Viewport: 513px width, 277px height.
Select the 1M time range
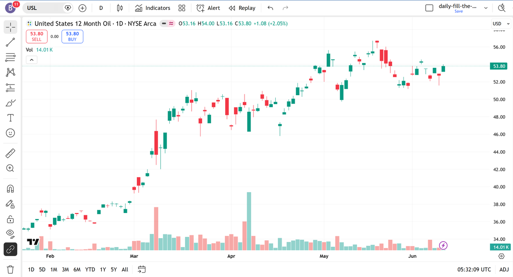pos(54,269)
